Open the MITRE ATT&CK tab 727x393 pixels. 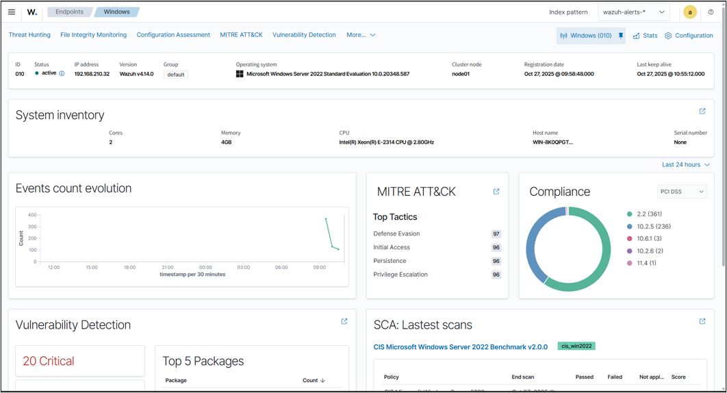(x=241, y=35)
